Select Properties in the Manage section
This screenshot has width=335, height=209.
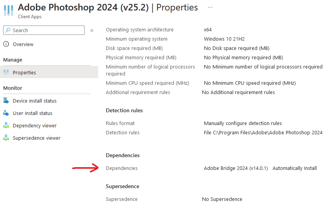pyautogui.click(x=24, y=72)
